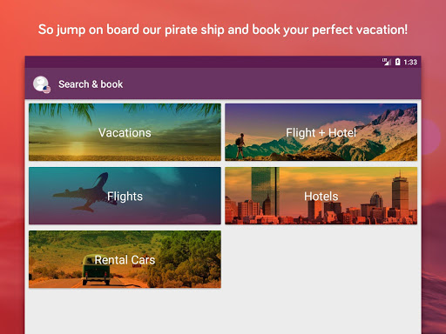Click the sunset reflection in Vacations image
The height and width of the screenshot is (334, 446).
pyautogui.click(x=77, y=148)
